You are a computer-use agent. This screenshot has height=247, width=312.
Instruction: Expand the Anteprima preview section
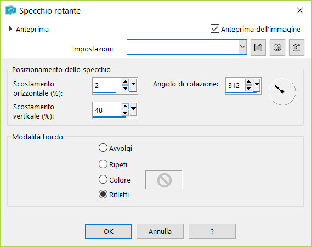coord(10,29)
